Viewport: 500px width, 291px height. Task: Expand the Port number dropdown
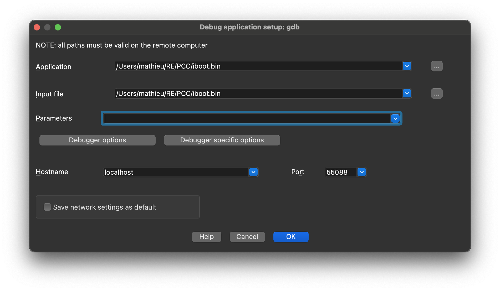[362, 172]
